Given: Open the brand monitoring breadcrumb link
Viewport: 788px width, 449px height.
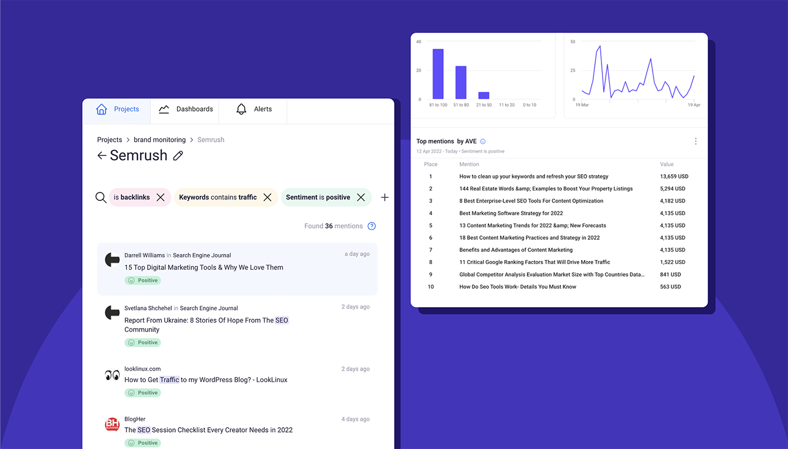Looking at the screenshot, I should tap(159, 140).
